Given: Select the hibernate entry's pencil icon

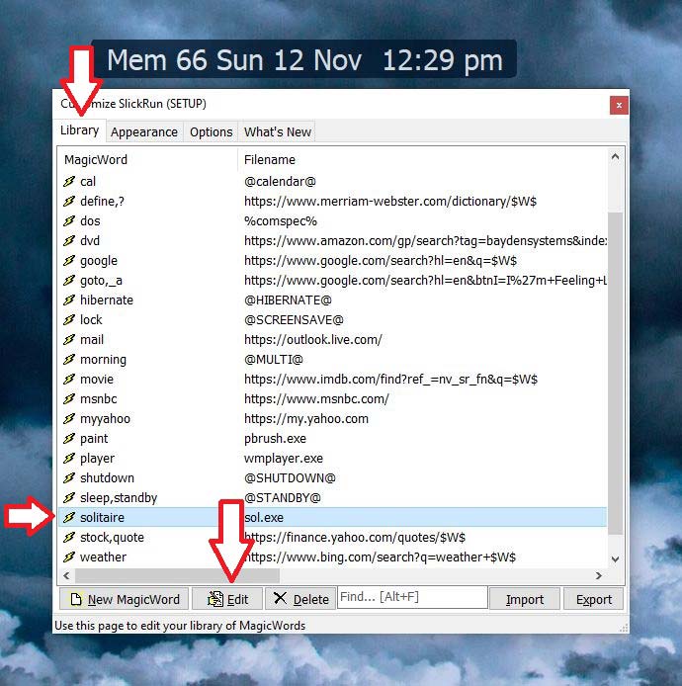Looking at the screenshot, I should (69, 300).
